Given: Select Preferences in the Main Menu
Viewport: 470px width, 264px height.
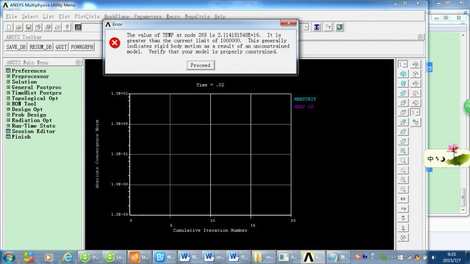Looking at the screenshot, I should coord(29,71).
